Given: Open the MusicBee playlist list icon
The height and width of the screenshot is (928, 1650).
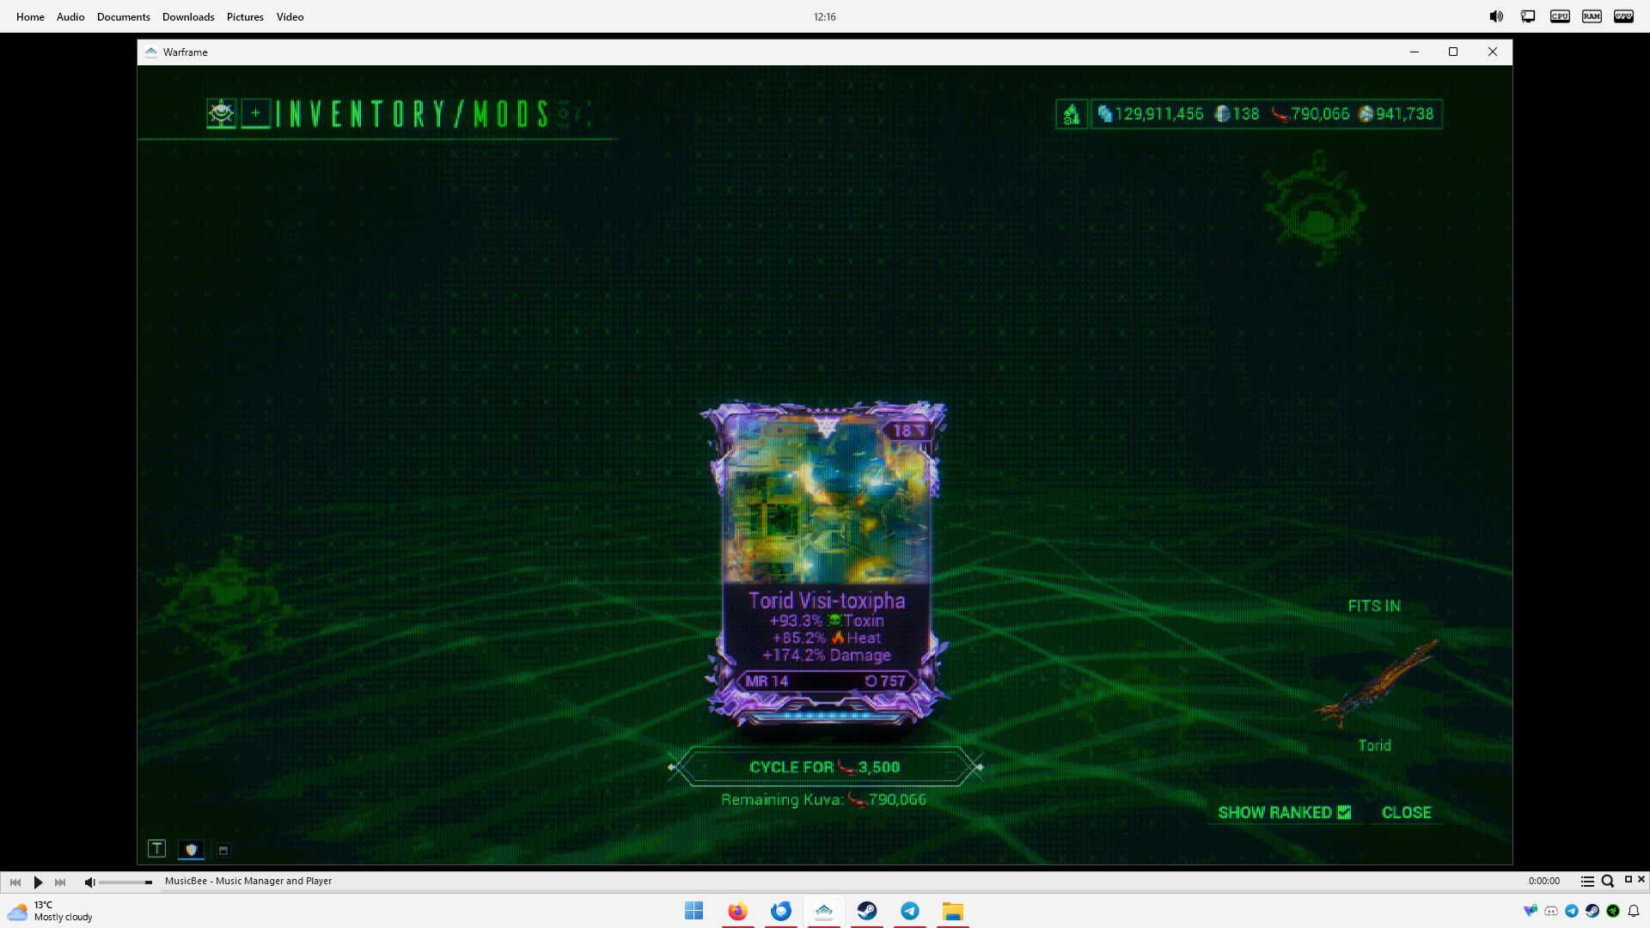Looking at the screenshot, I should 1587,881.
